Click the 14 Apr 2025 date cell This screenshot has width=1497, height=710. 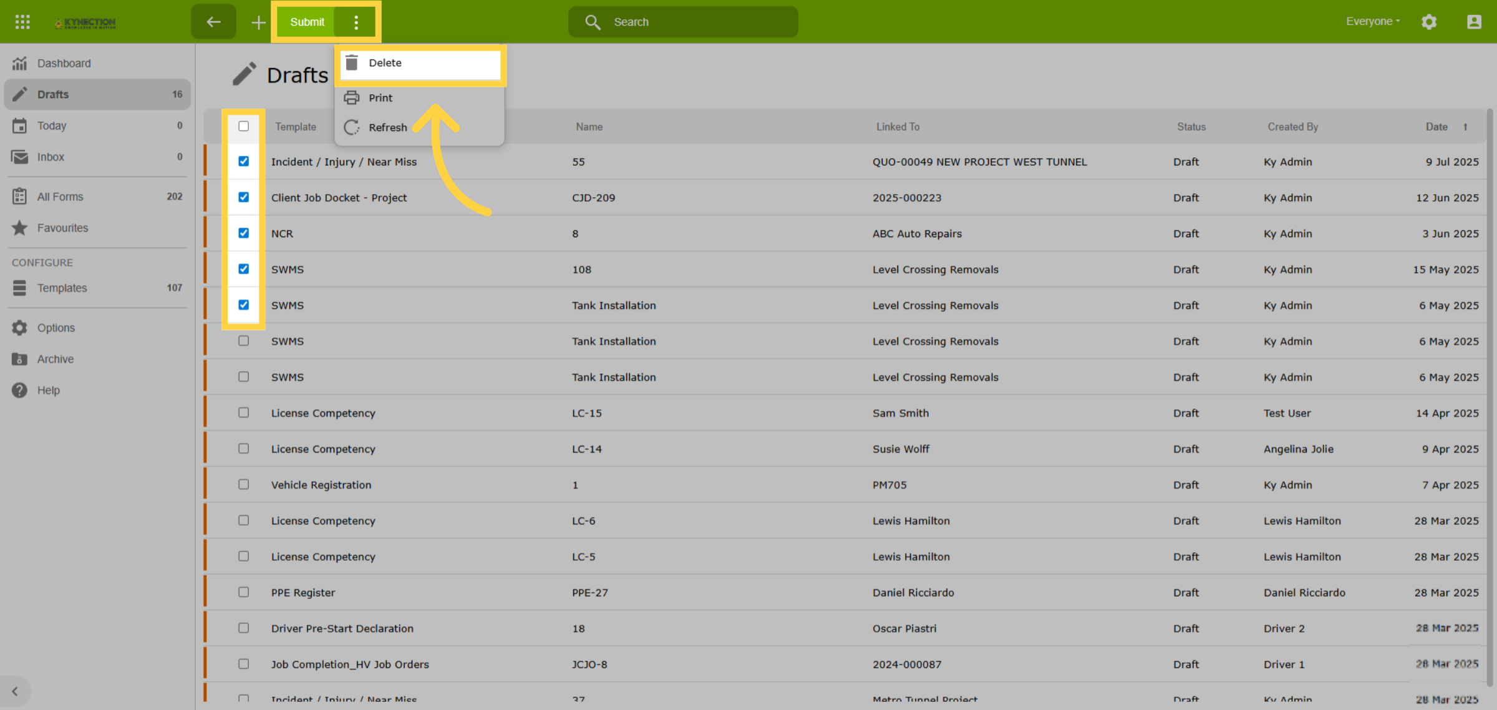[1447, 413]
